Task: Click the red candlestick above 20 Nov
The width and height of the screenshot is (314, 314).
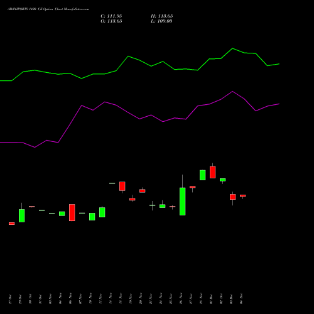Action: [143, 191]
